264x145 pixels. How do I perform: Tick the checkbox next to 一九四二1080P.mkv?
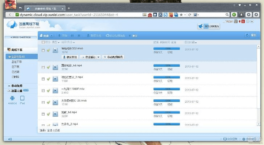tap(43, 91)
